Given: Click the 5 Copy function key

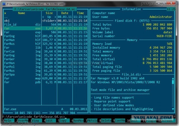Looking at the screenshot, I should click(x=64, y=120).
